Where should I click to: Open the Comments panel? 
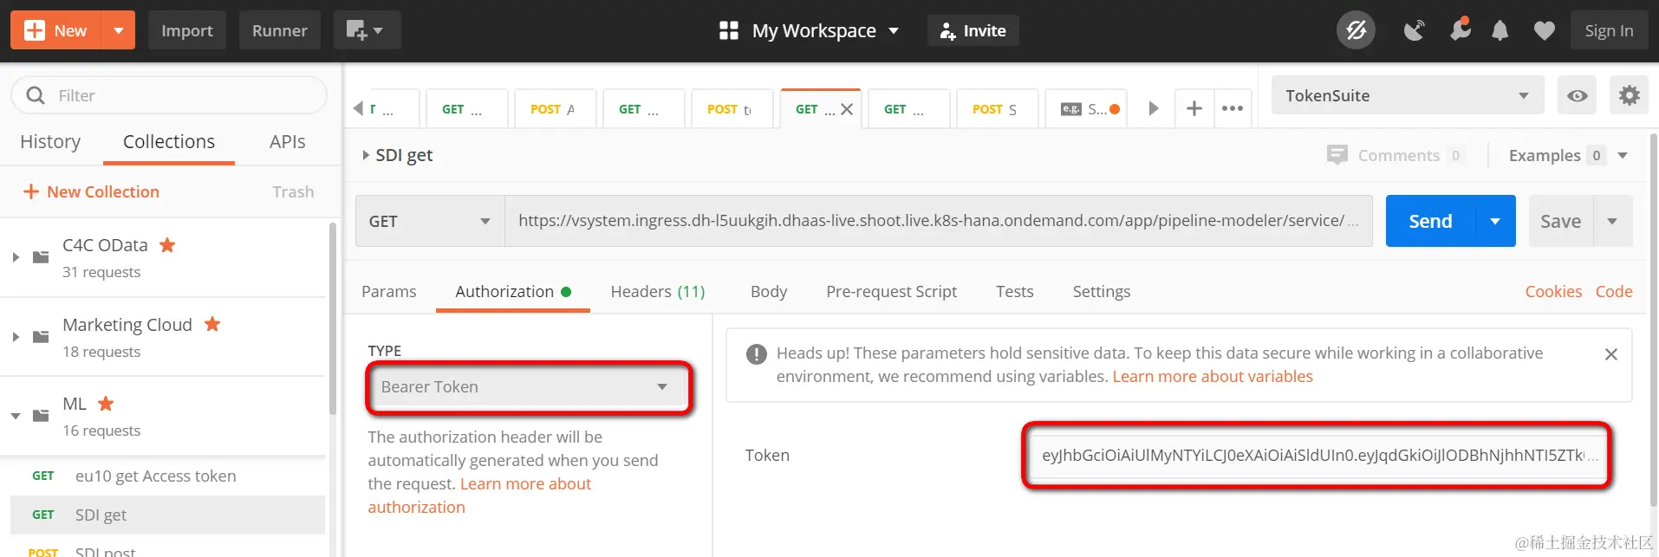point(1395,155)
